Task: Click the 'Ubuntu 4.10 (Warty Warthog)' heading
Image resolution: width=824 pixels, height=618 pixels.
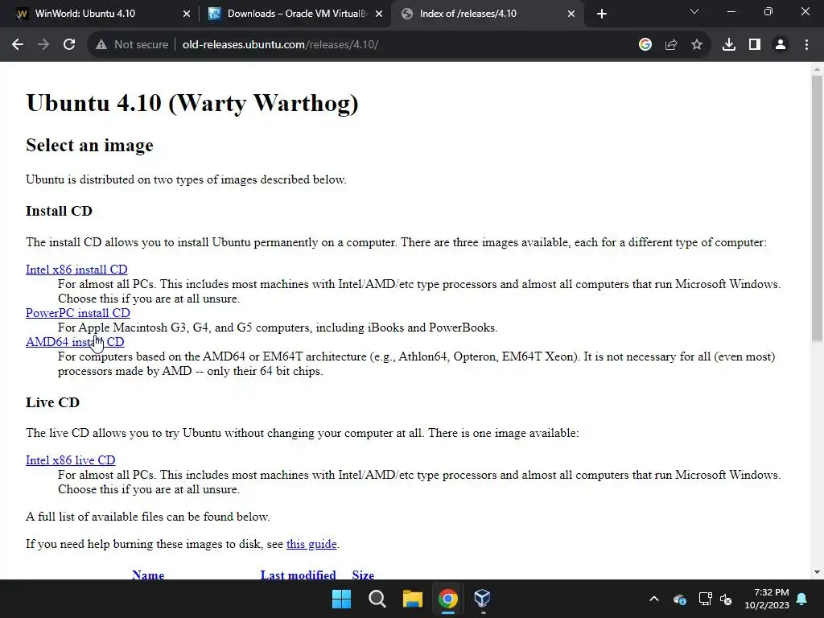Action: (192, 103)
